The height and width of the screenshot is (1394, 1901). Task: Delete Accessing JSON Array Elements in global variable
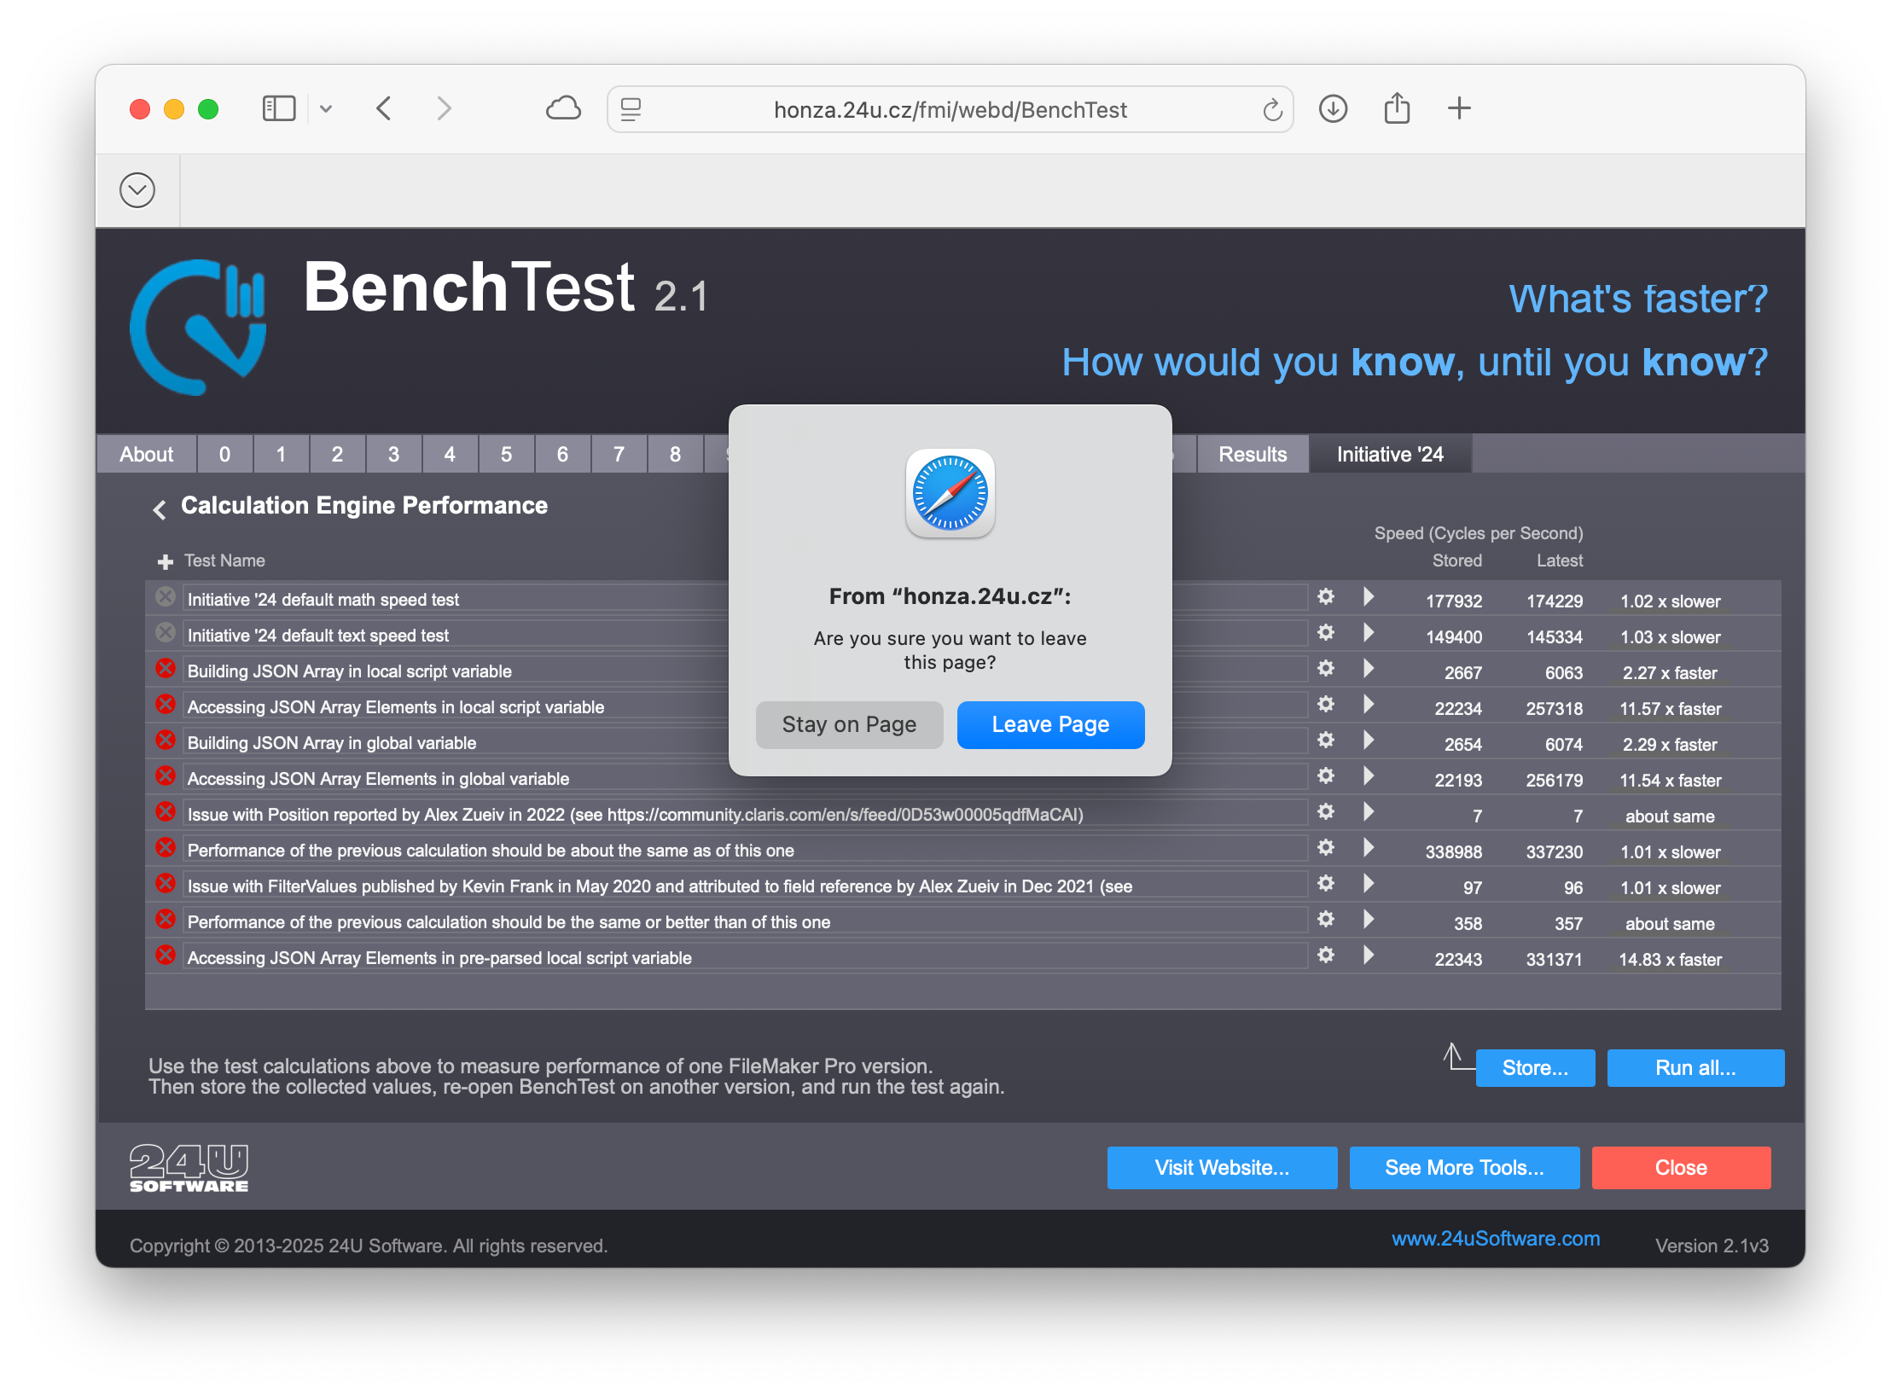(x=166, y=776)
